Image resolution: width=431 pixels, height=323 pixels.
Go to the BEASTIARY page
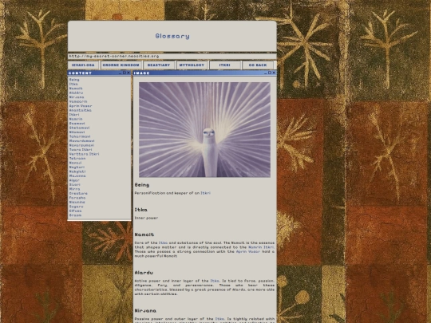pyautogui.click(x=159, y=65)
